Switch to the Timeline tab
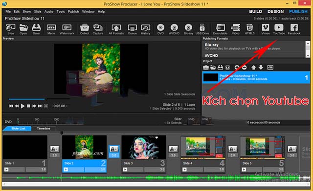The width and height of the screenshot is (313, 191). coord(44,128)
